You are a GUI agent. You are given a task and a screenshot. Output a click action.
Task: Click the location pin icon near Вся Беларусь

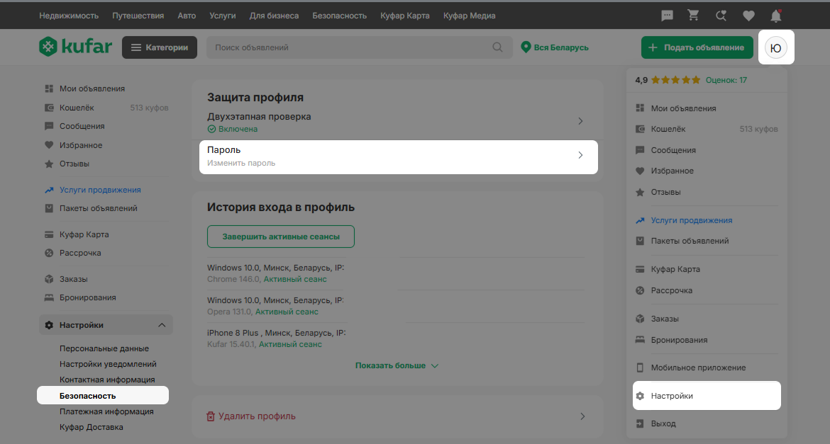526,47
